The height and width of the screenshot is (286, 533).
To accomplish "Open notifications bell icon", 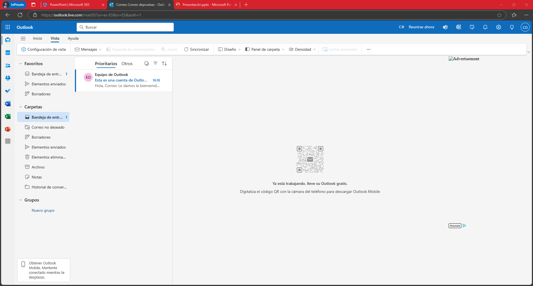I will 485,27.
